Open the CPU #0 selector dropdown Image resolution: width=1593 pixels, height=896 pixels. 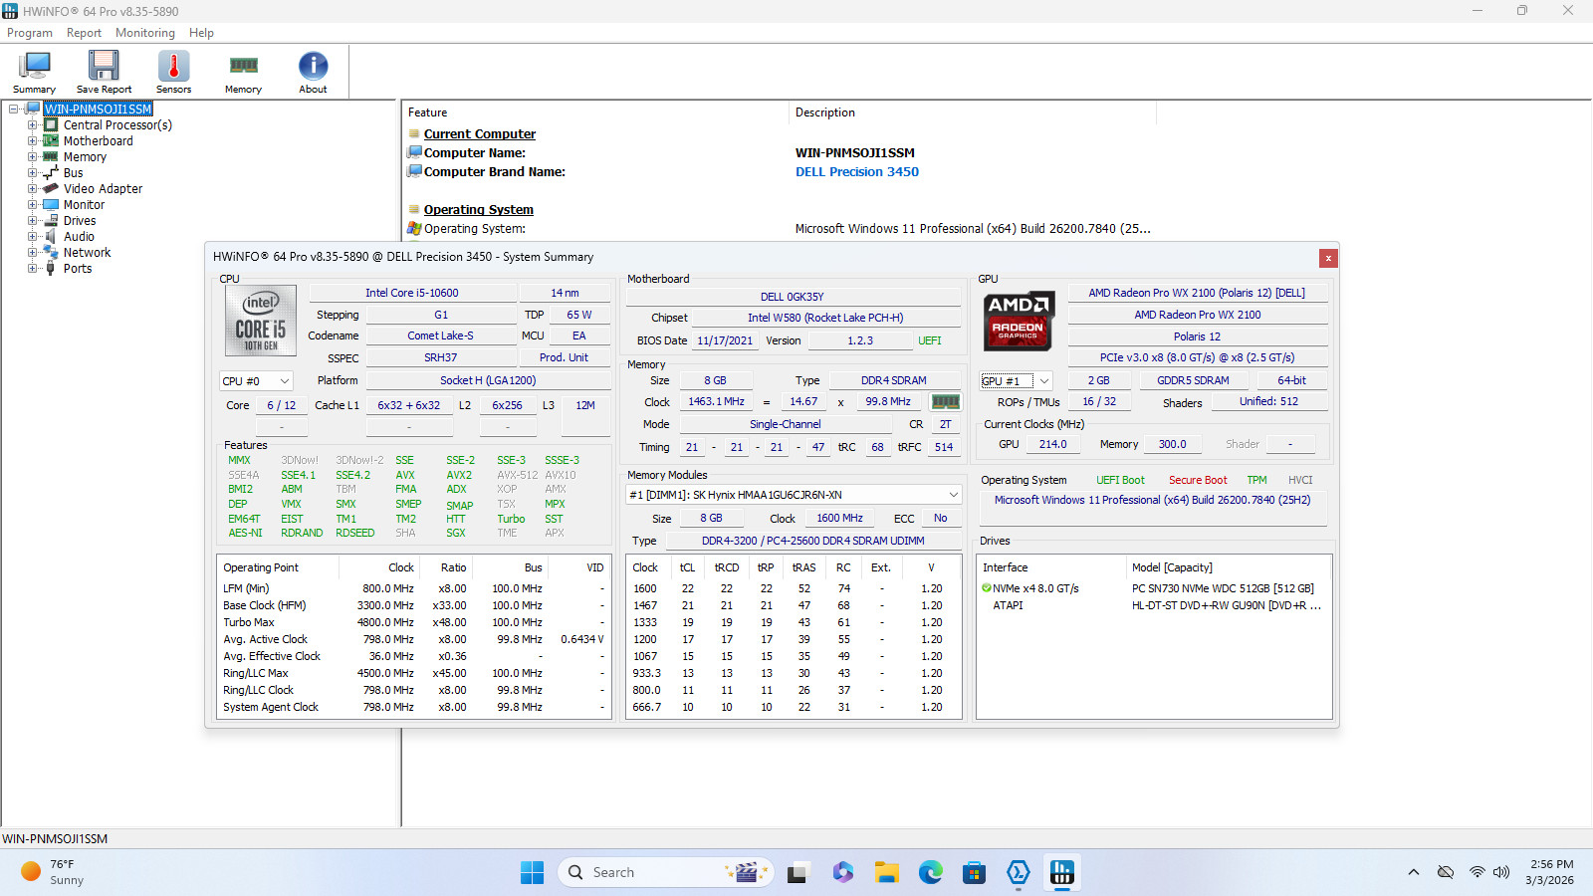pyautogui.click(x=256, y=381)
